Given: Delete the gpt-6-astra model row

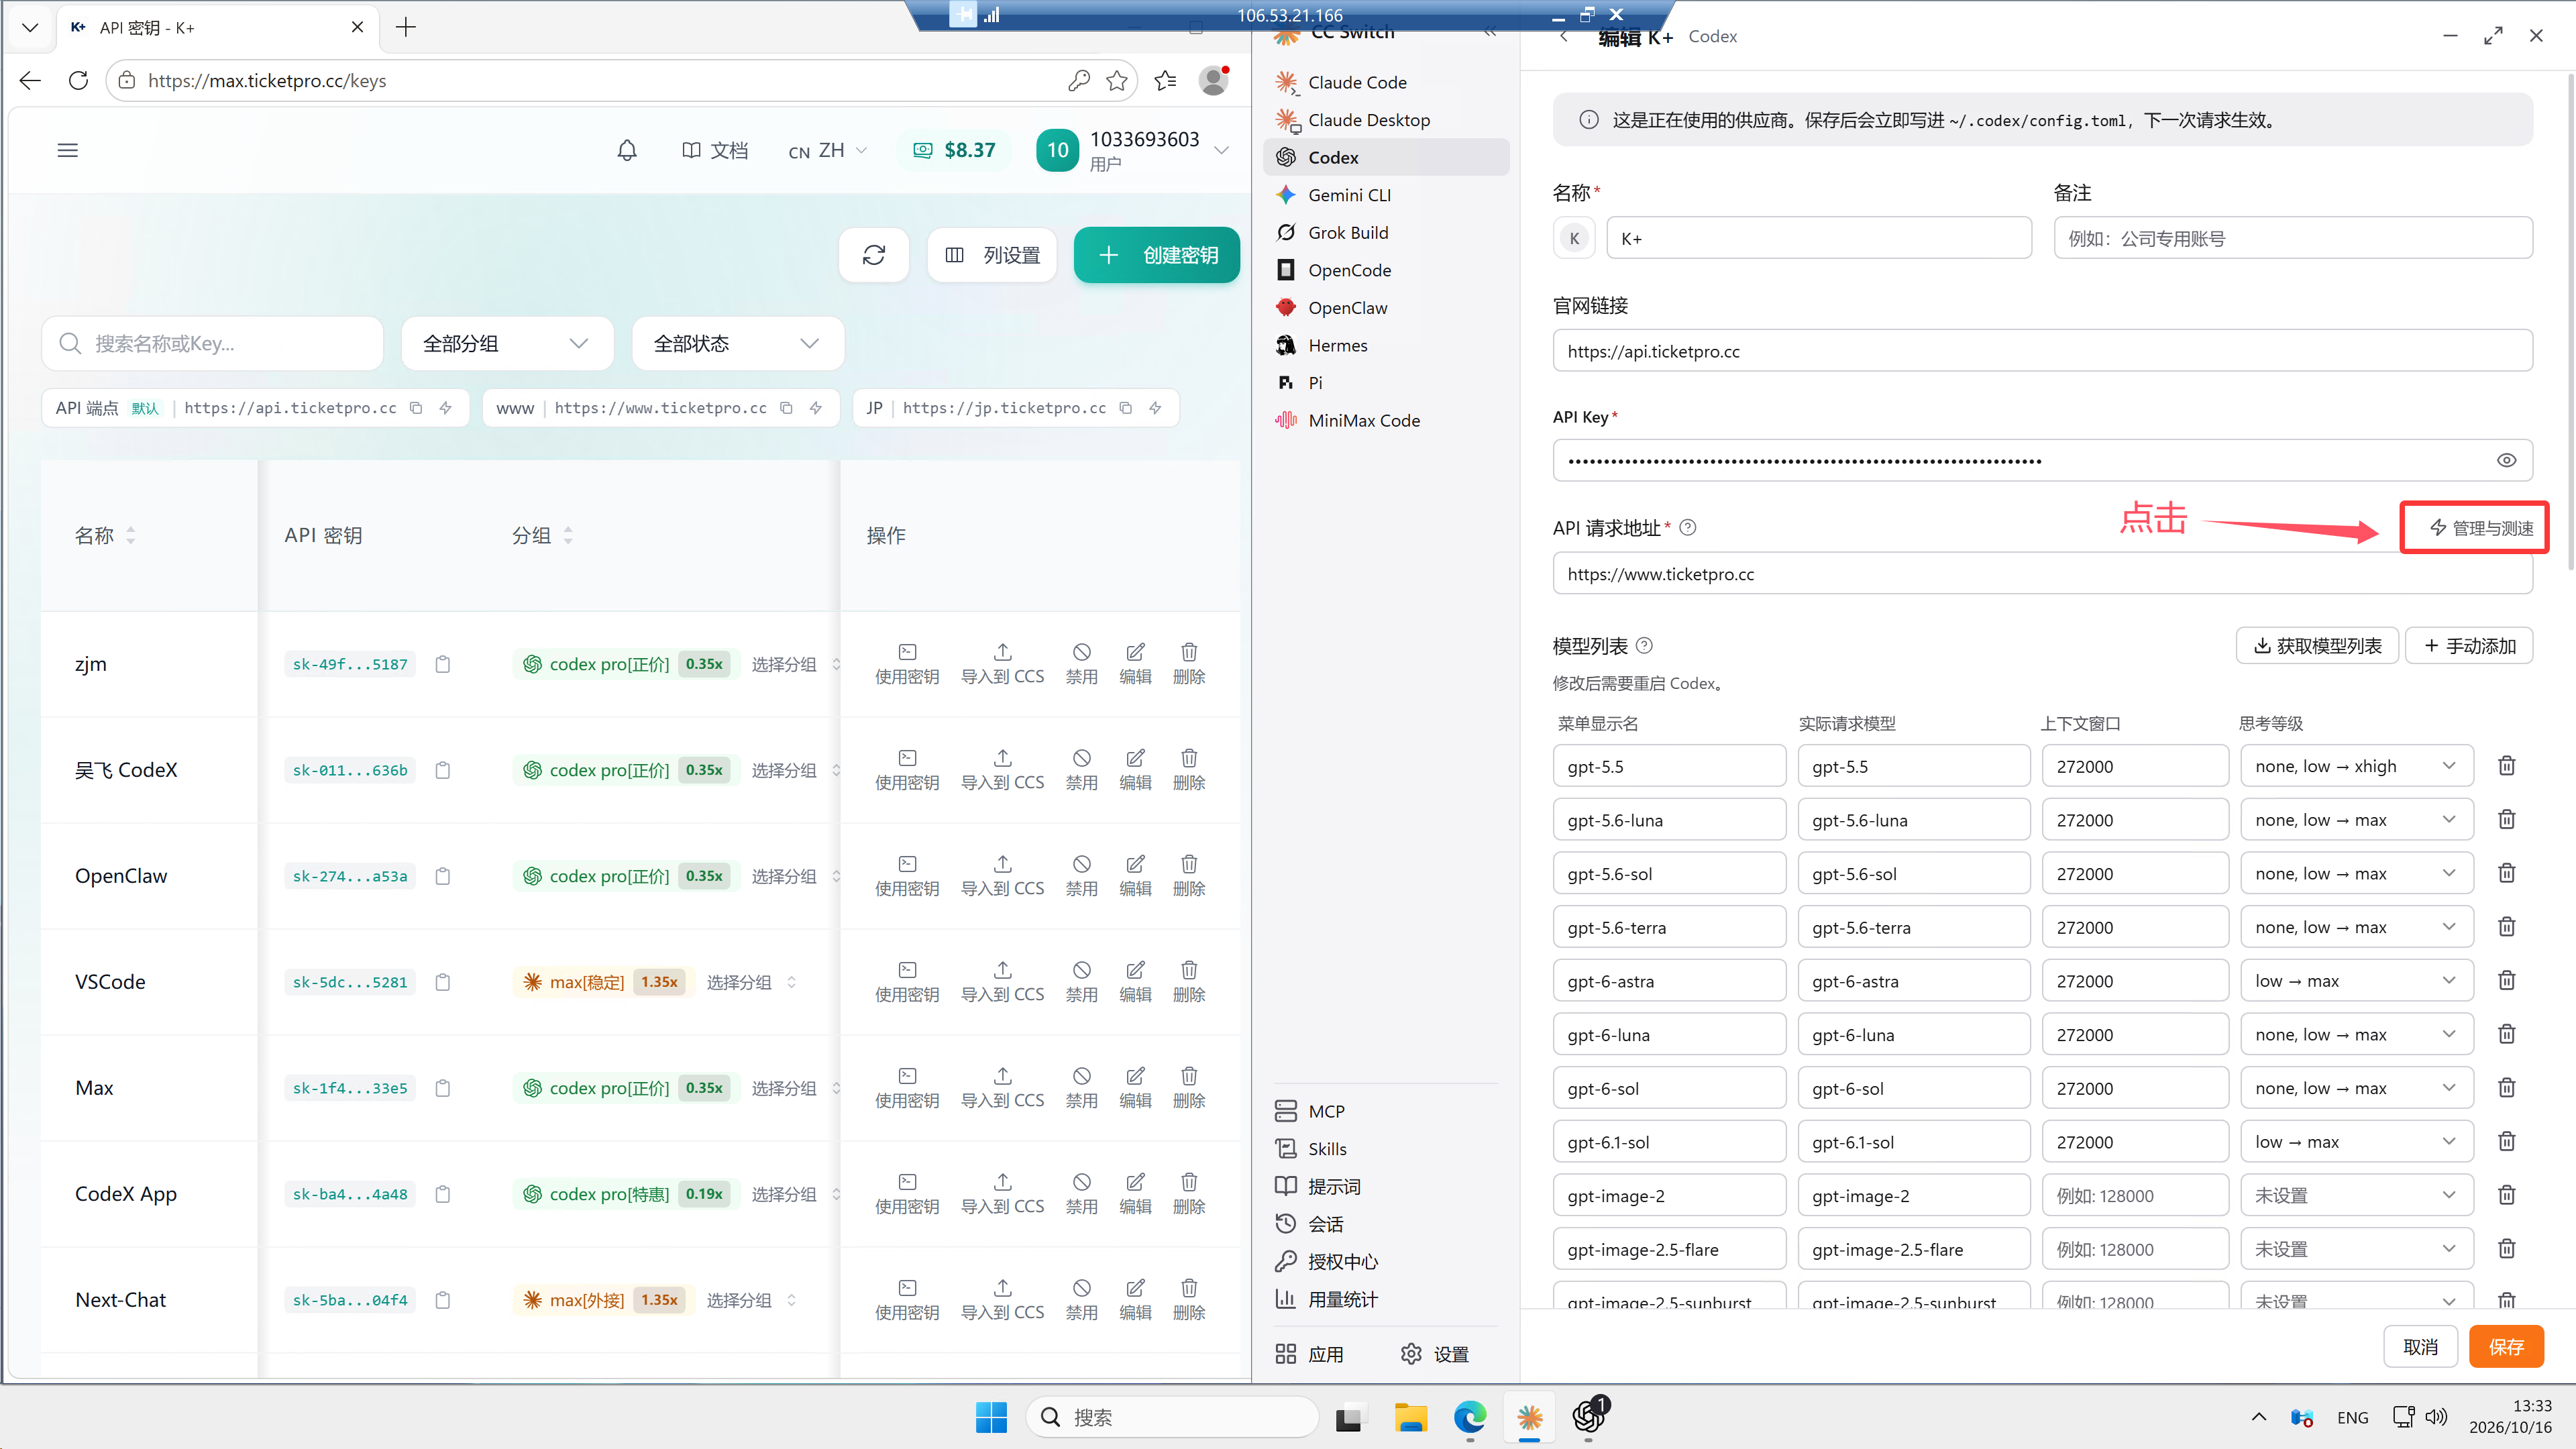Looking at the screenshot, I should (2506, 981).
